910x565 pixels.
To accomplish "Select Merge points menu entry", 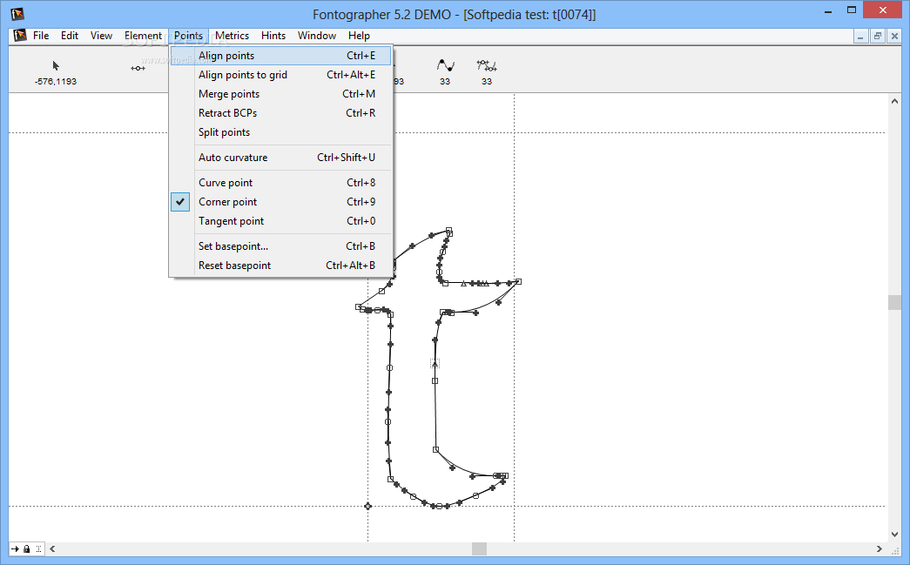I will pyautogui.click(x=281, y=94).
